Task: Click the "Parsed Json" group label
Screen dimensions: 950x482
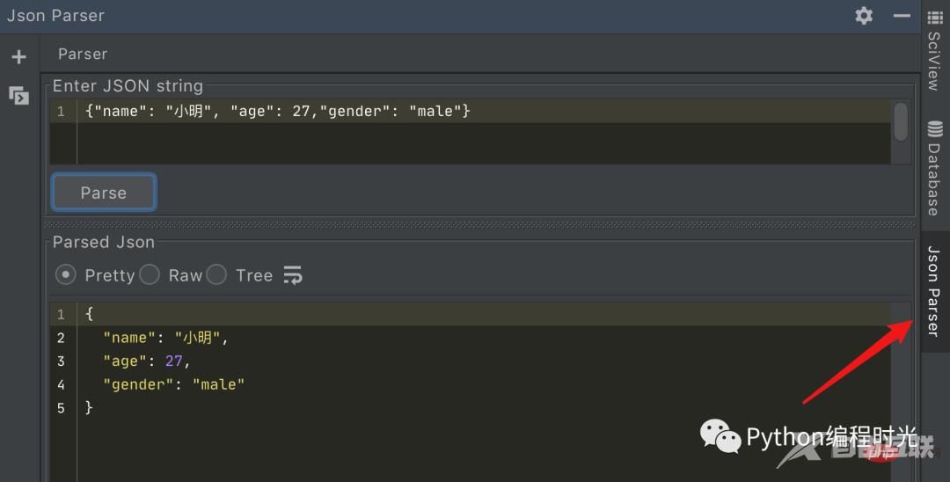Action: coord(104,242)
